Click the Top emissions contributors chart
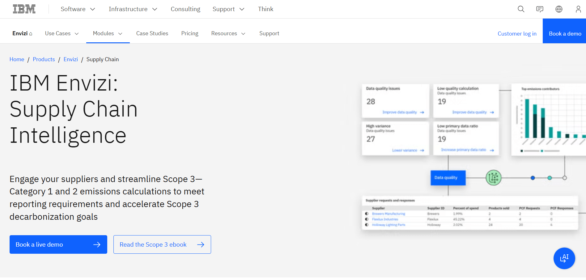 (x=549, y=120)
